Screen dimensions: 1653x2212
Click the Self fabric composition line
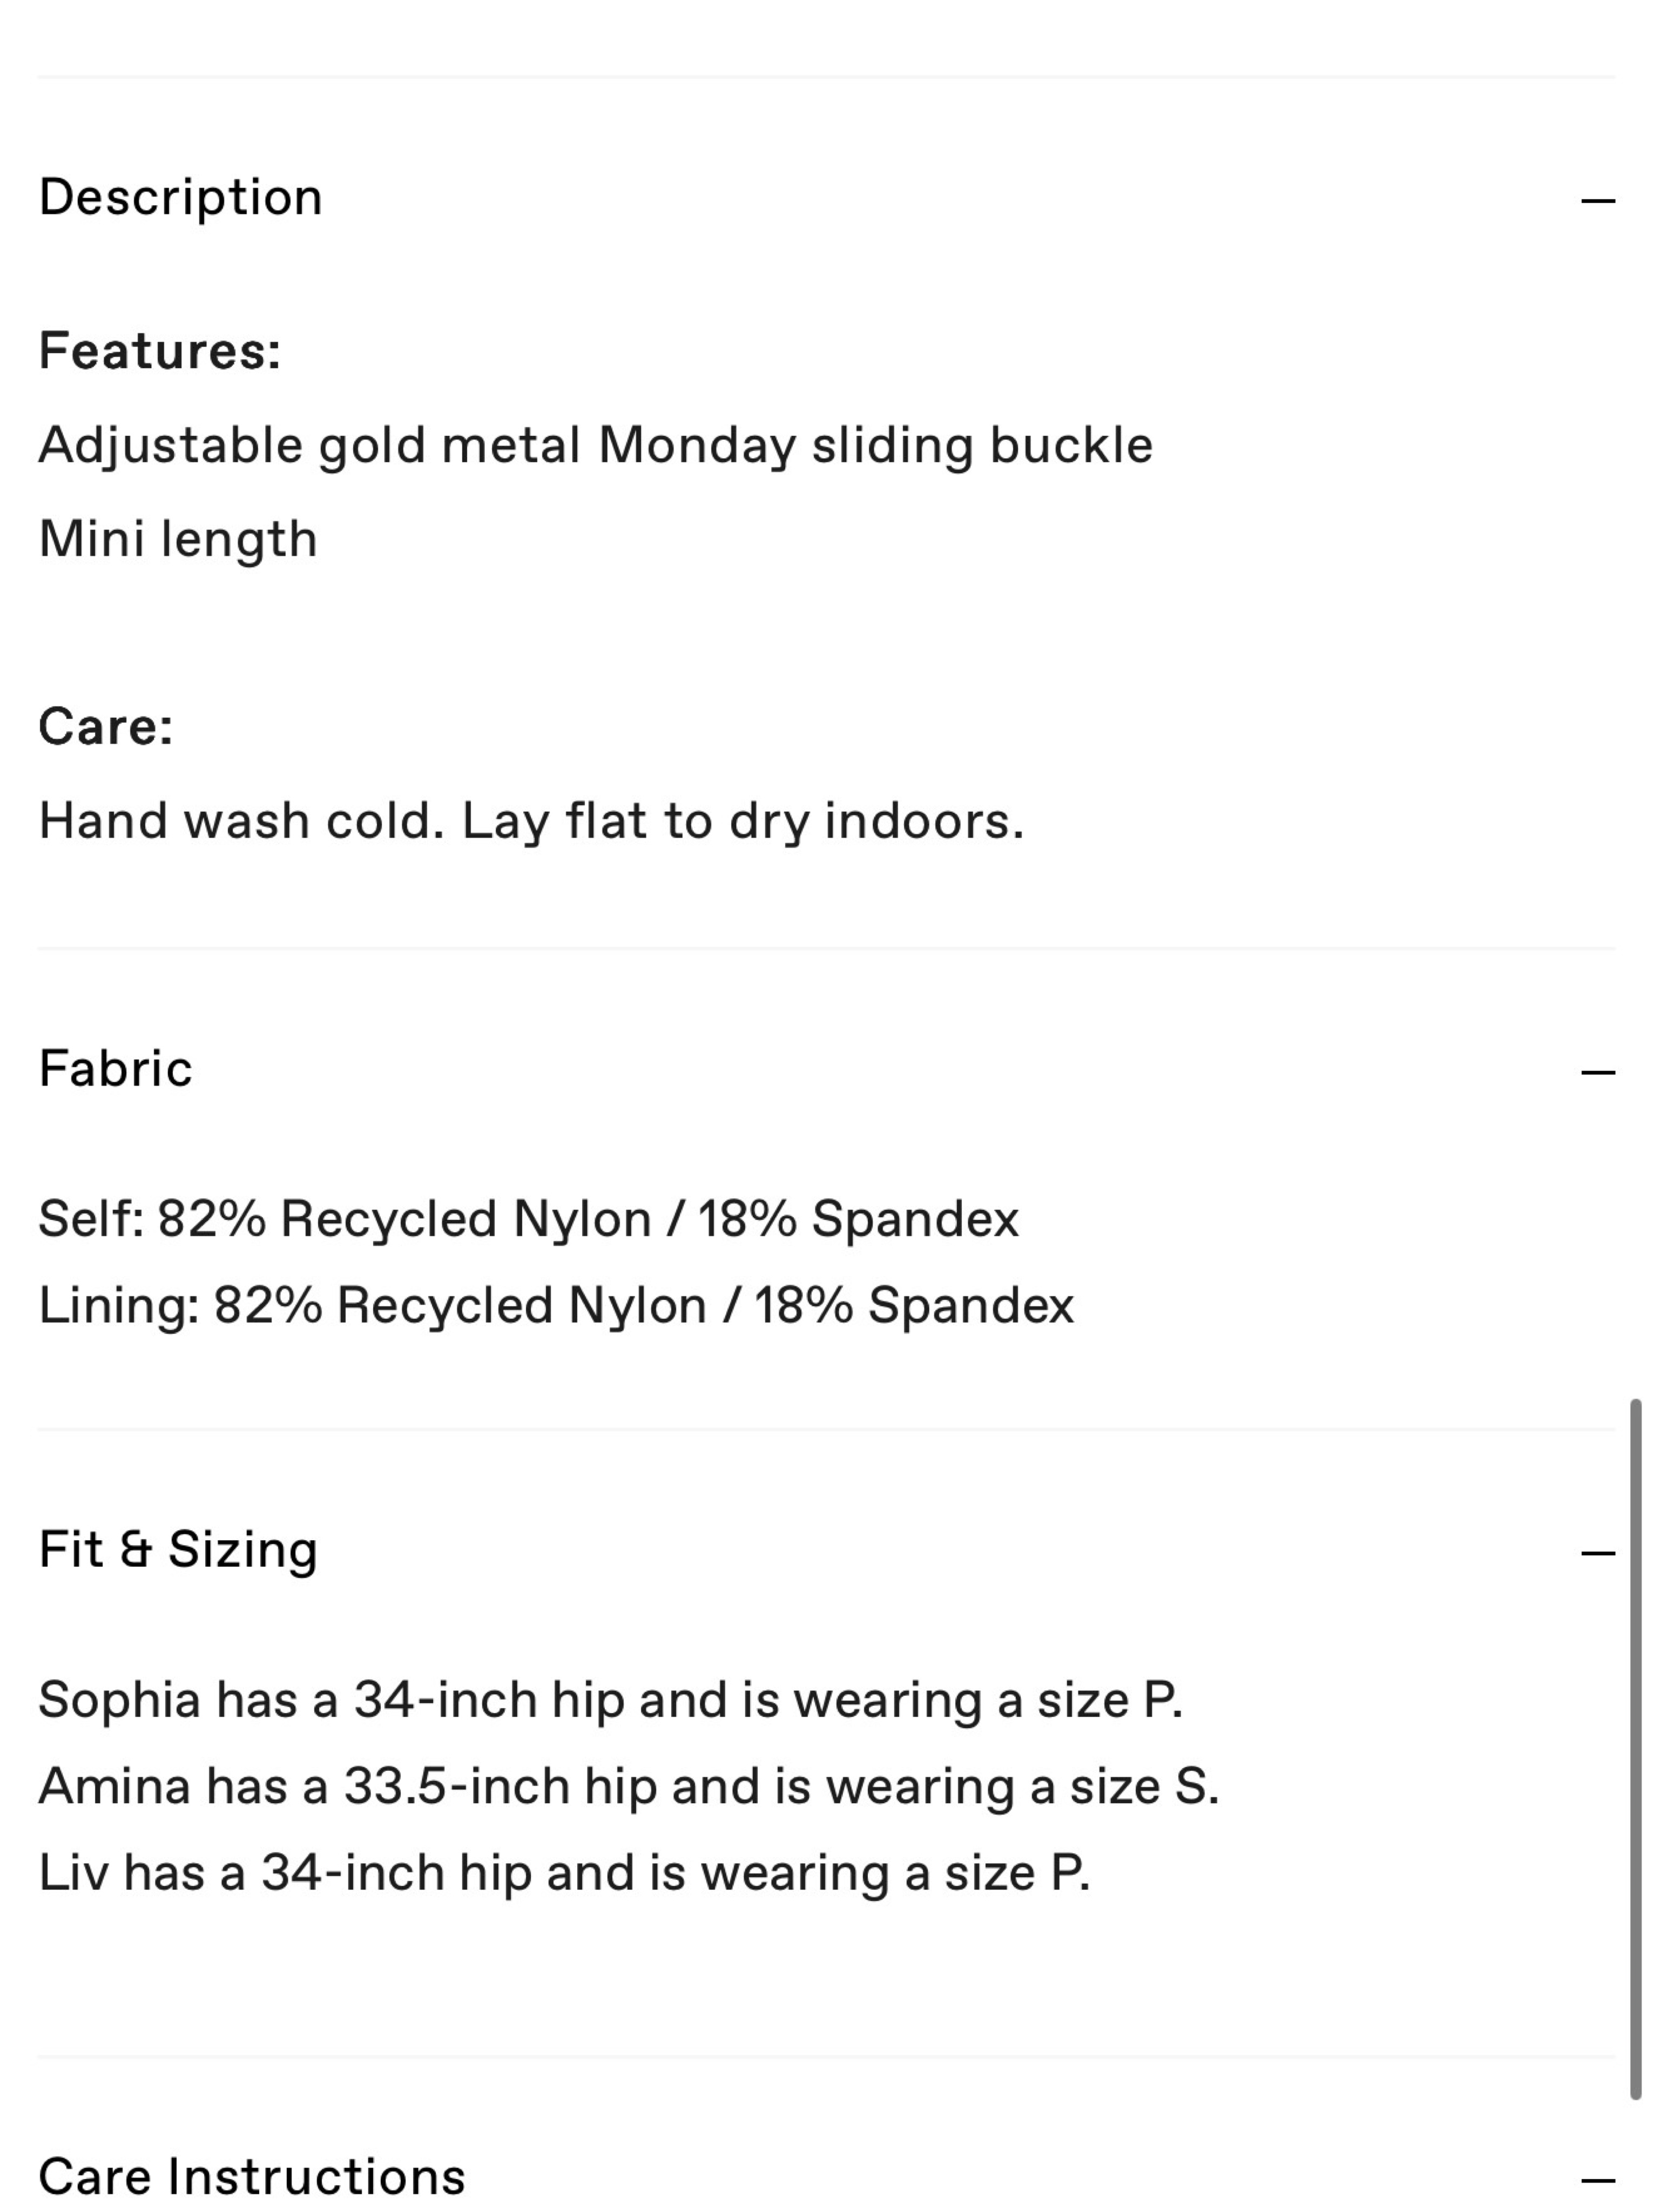528,1220
